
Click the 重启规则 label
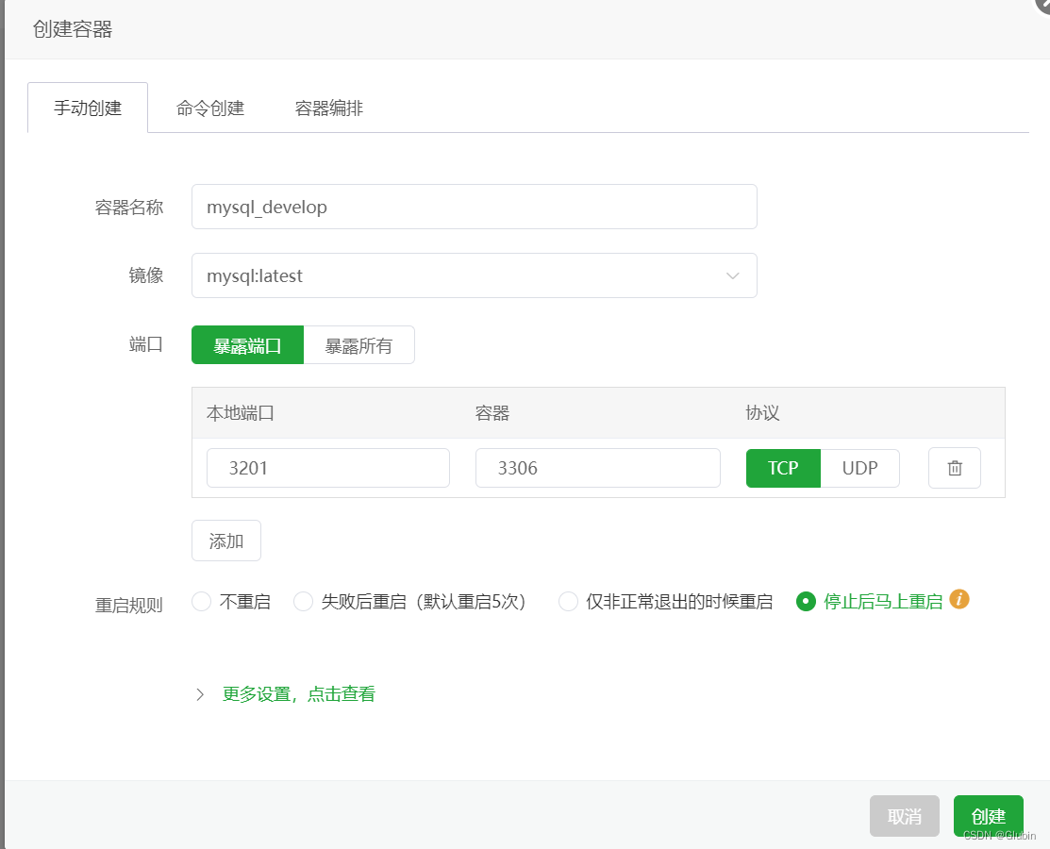coord(128,606)
